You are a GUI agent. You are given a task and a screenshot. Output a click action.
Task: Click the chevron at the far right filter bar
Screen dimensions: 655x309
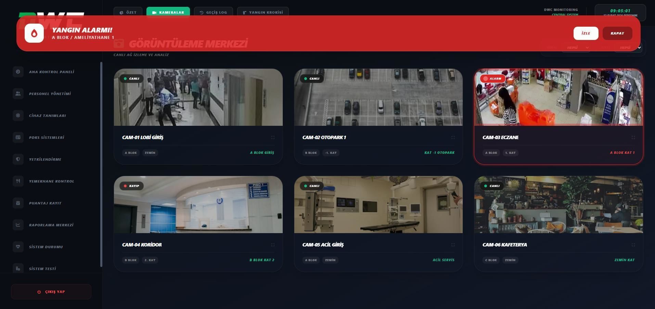[639, 48]
